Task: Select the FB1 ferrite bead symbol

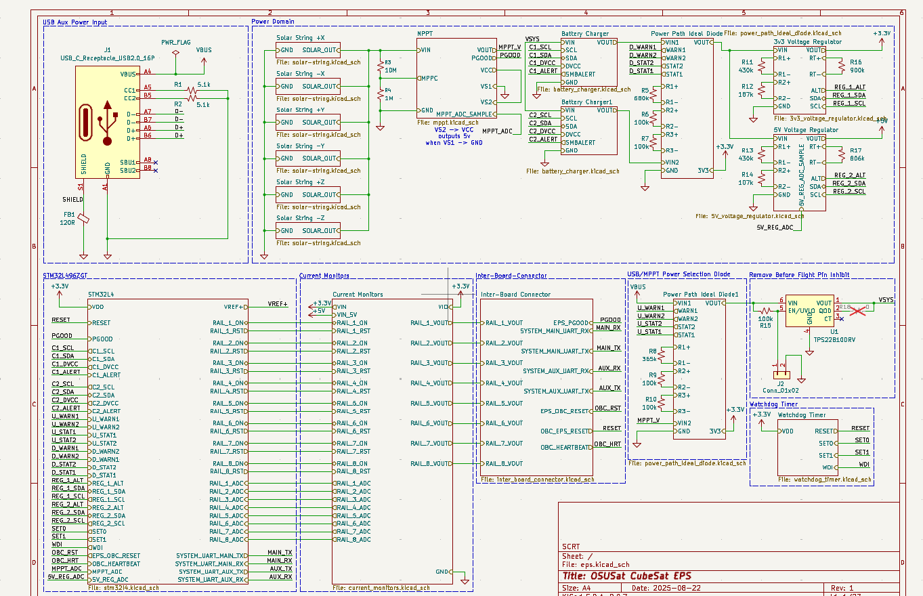Action: tap(83, 218)
